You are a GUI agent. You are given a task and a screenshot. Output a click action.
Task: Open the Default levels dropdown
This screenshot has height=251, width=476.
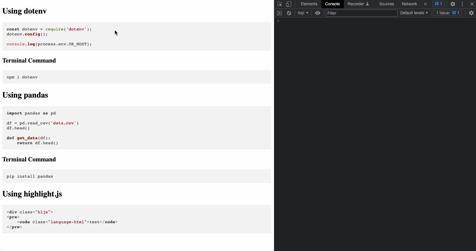pos(414,13)
